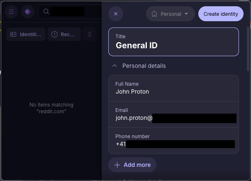The height and width of the screenshot is (181, 251).
Task: Click the ID card icon on Identities filter
Action: tap(13, 34)
